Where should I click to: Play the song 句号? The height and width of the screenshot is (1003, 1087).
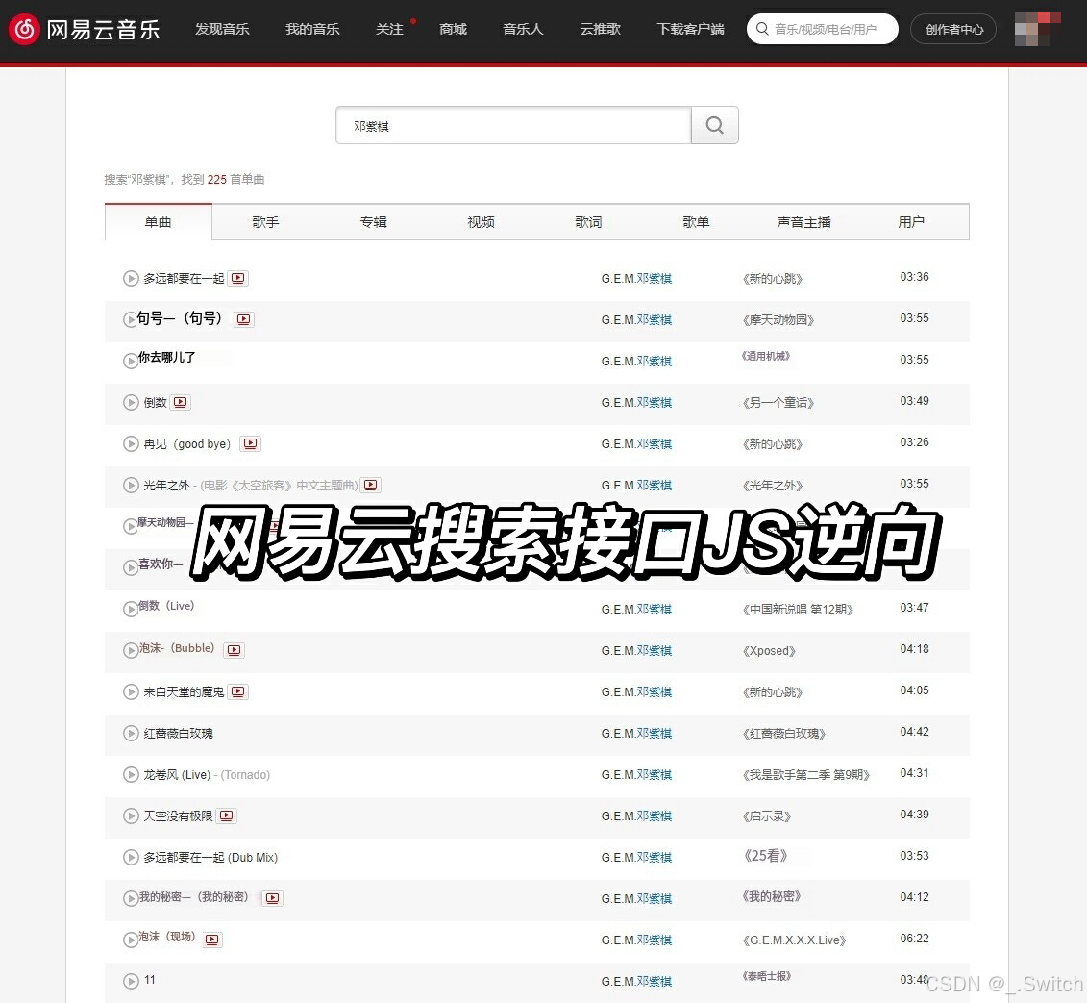click(131, 320)
